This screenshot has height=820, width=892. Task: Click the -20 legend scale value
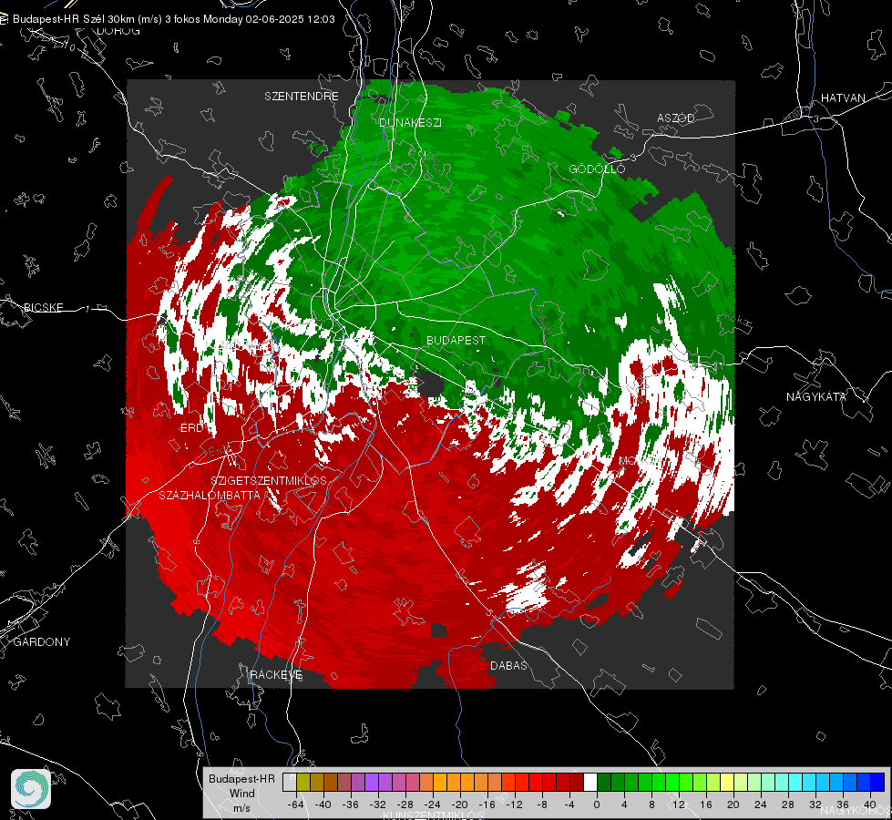click(459, 805)
